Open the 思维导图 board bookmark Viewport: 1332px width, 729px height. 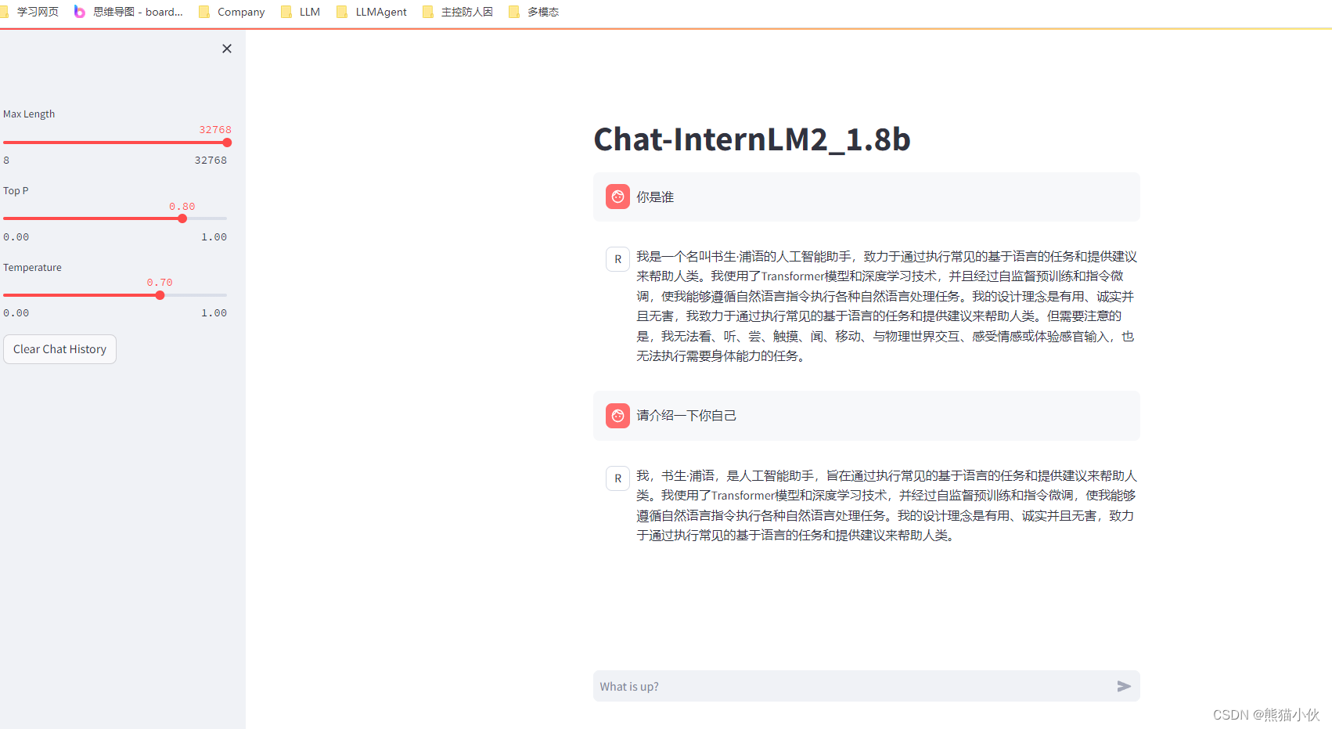[x=128, y=12]
